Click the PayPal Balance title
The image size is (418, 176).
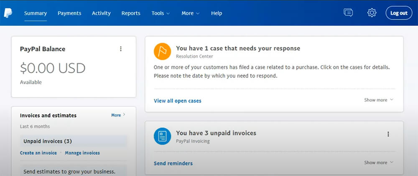tap(43, 49)
